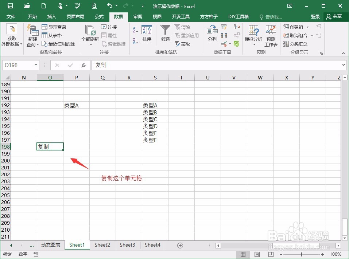Screen dimensions: 349x259
Task: Run spelling check from quick access toolbar
Action: [x=77, y=6]
